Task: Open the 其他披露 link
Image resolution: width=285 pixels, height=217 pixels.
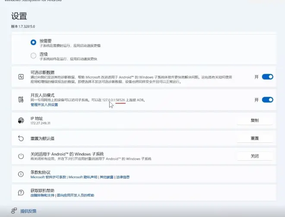Action: pos(107,177)
